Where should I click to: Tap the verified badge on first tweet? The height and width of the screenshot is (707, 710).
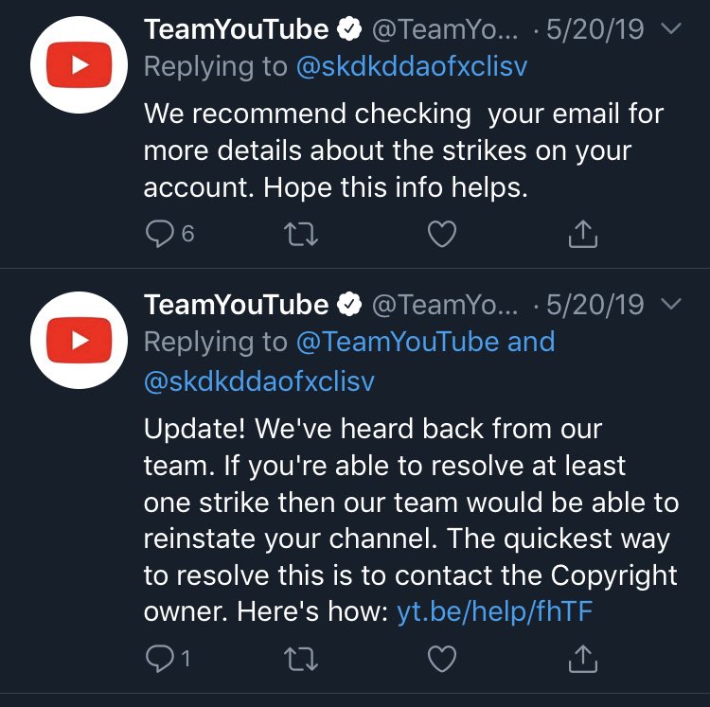coord(350,30)
